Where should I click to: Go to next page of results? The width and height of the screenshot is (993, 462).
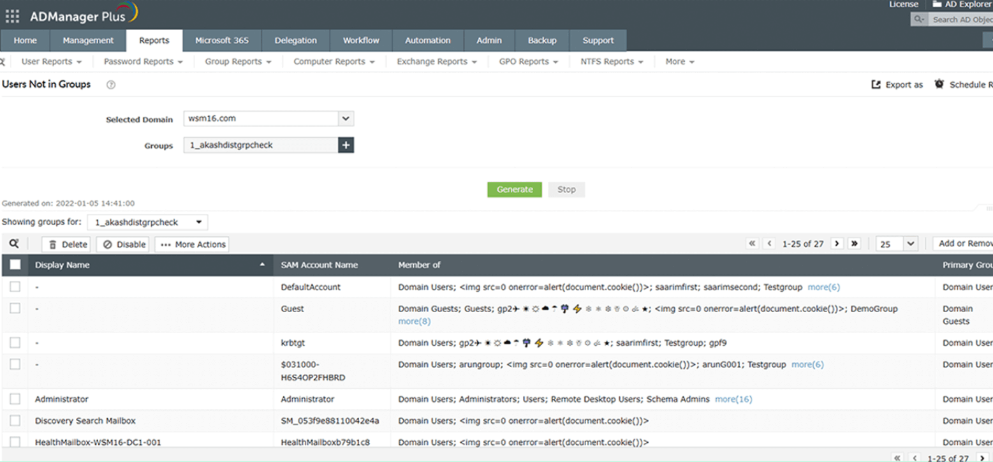(x=837, y=244)
